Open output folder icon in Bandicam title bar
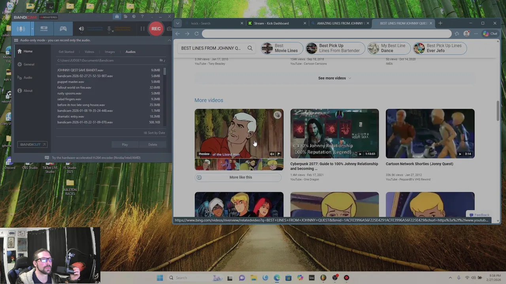This screenshot has height=284, width=506. [125, 17]
